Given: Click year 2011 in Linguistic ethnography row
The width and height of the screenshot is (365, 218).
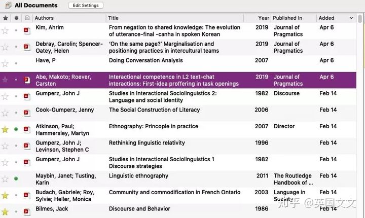Looking at the screenshot, I should pyautogui.click(x=263, y=176).
